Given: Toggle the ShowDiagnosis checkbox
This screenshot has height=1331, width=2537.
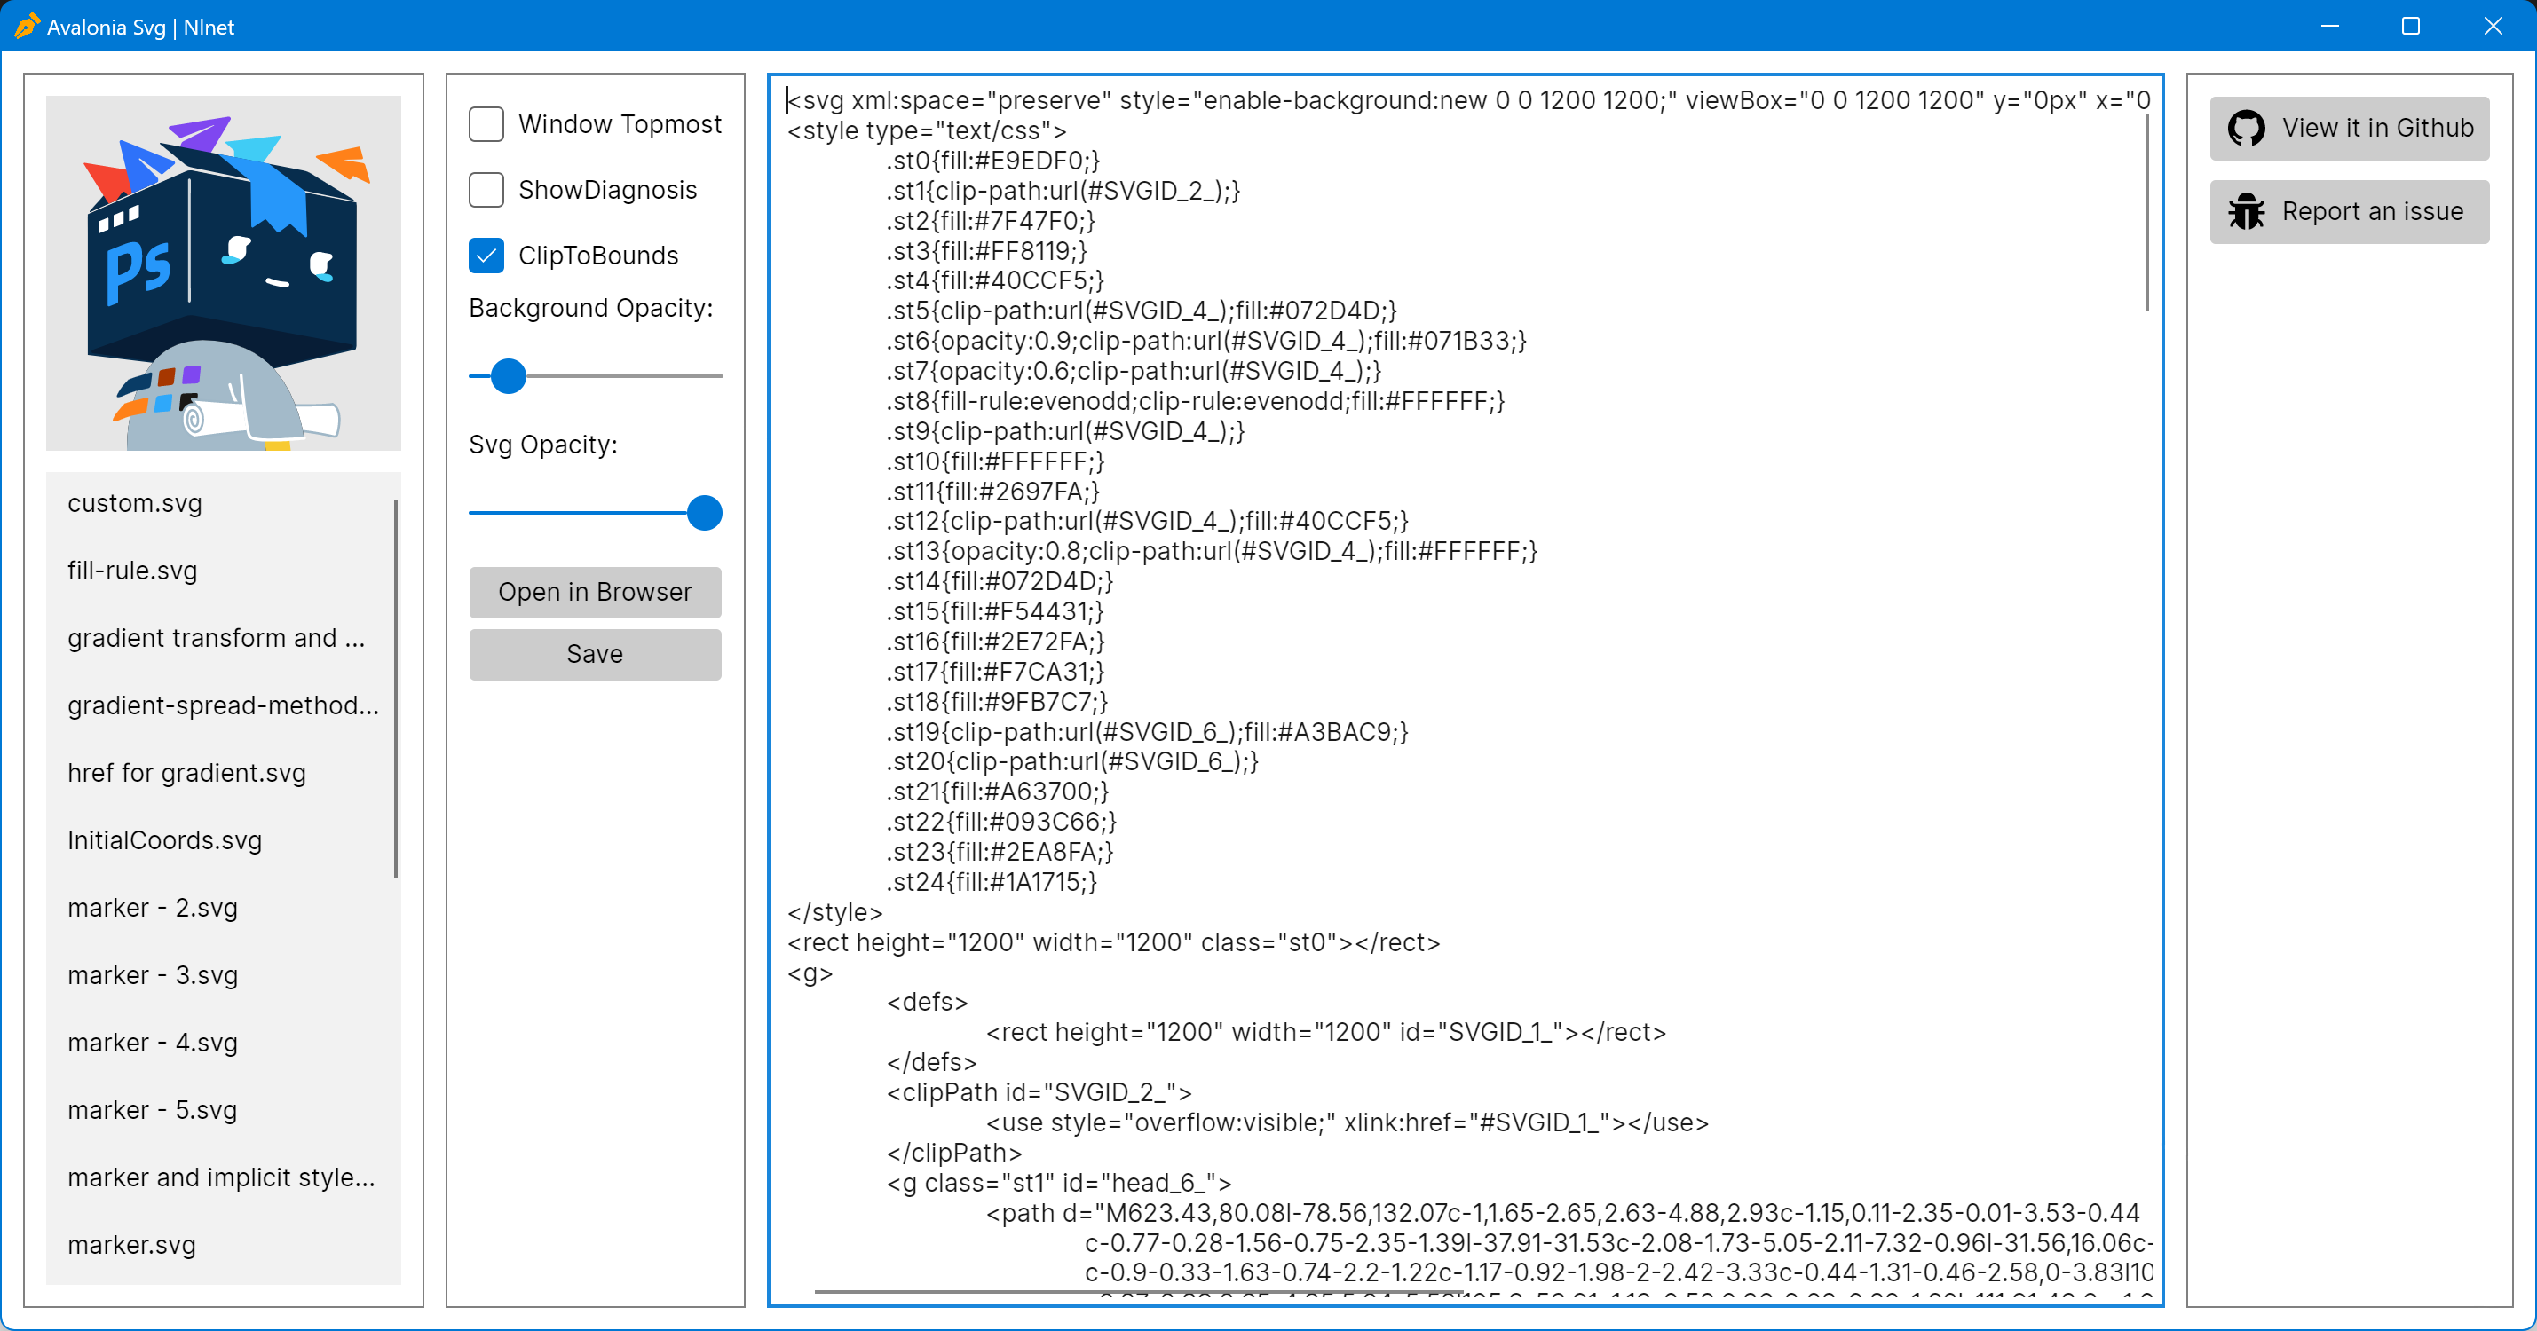Looking at the screenshot, I should pyautogui.click(x=486, y=190).
